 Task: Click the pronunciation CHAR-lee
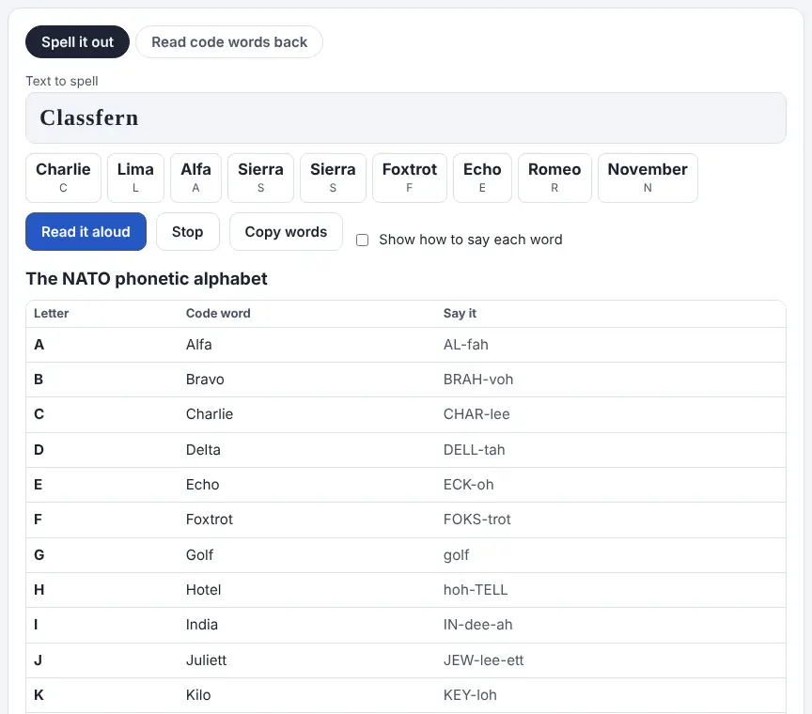[x=476, y=414]
